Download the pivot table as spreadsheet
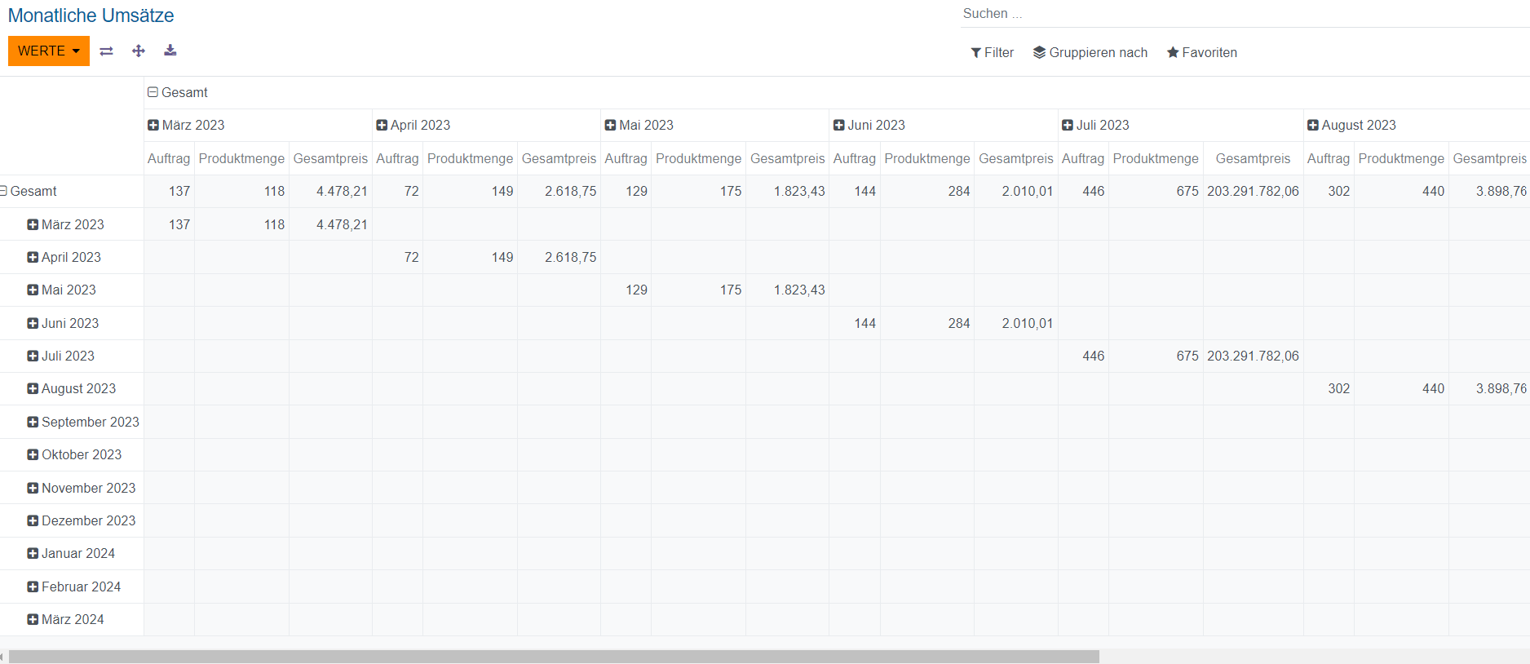 170,51
